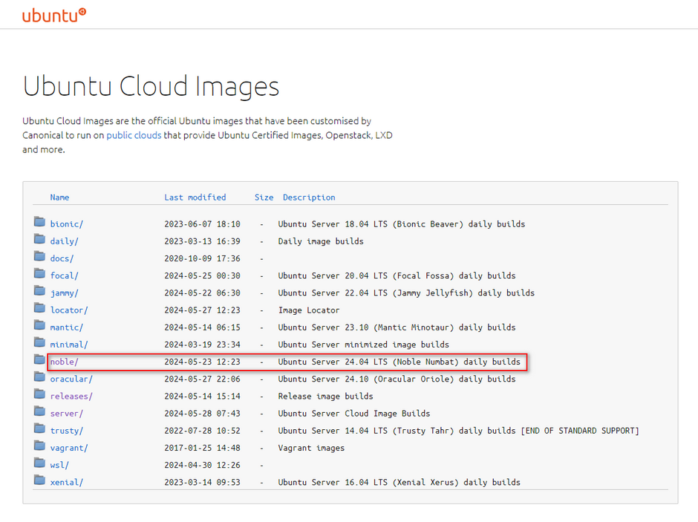The width and height of the screenshot is (698, 522).
Task: Click the Ubuntu logo in the header
Action: [53, 15]
